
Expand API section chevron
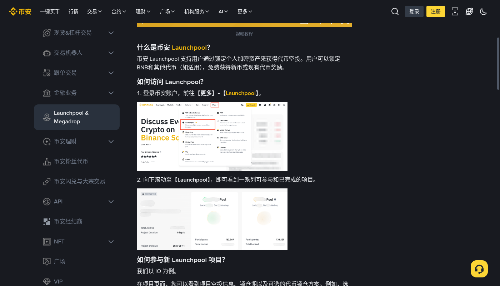pos(111,202)
